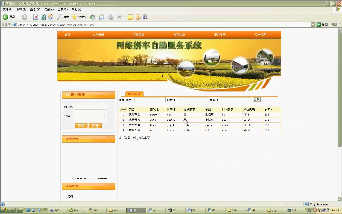
Task: Open the Forward button history dropdown arrow
Action: click(x=30, y=17)
